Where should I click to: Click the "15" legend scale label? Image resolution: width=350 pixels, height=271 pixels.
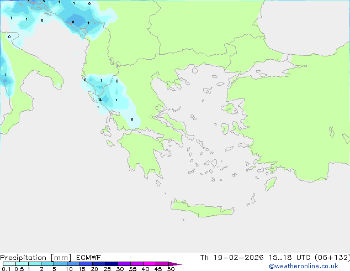[x=82, y=269]
